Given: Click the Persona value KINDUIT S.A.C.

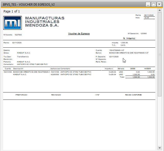Looking at the screenshot, I should [x=24, y=62].
